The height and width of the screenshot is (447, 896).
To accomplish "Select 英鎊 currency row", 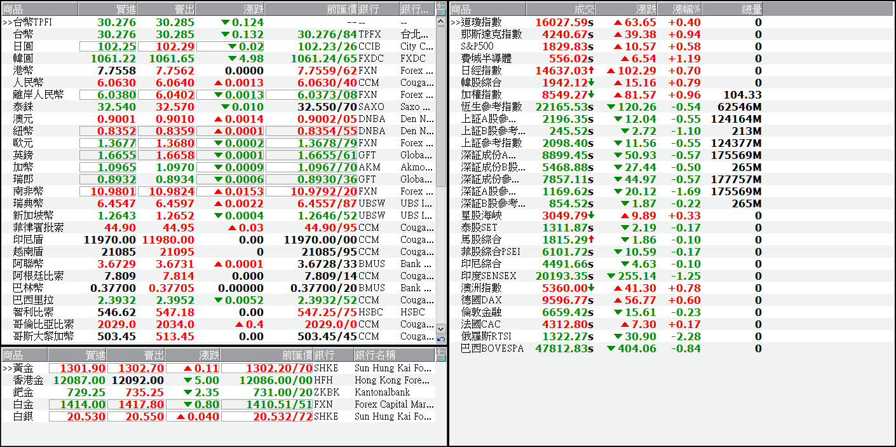I will click(218, 155).
